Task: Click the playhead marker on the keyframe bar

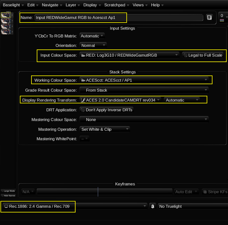Action: tap(98, 192)
